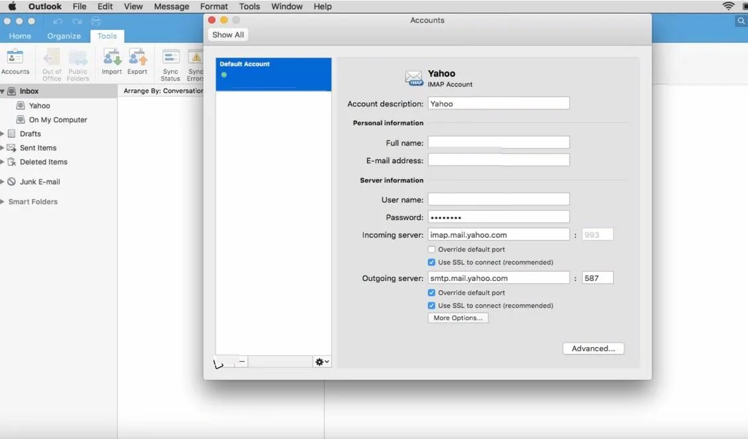Image resolution: width=748 pixels, height=439 pixels.
Task: Click the redo arrow in title bar
Action: tap(77, 21)
